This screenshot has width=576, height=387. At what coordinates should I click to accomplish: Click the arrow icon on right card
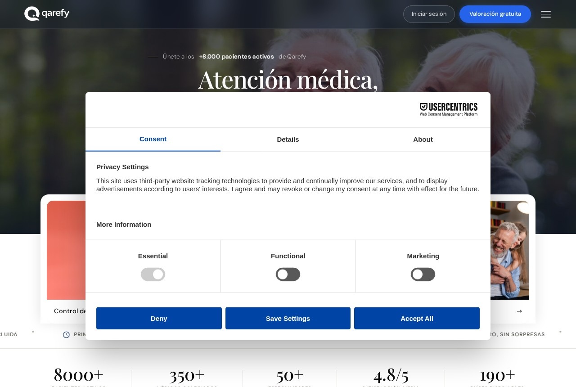pos(519,311)
